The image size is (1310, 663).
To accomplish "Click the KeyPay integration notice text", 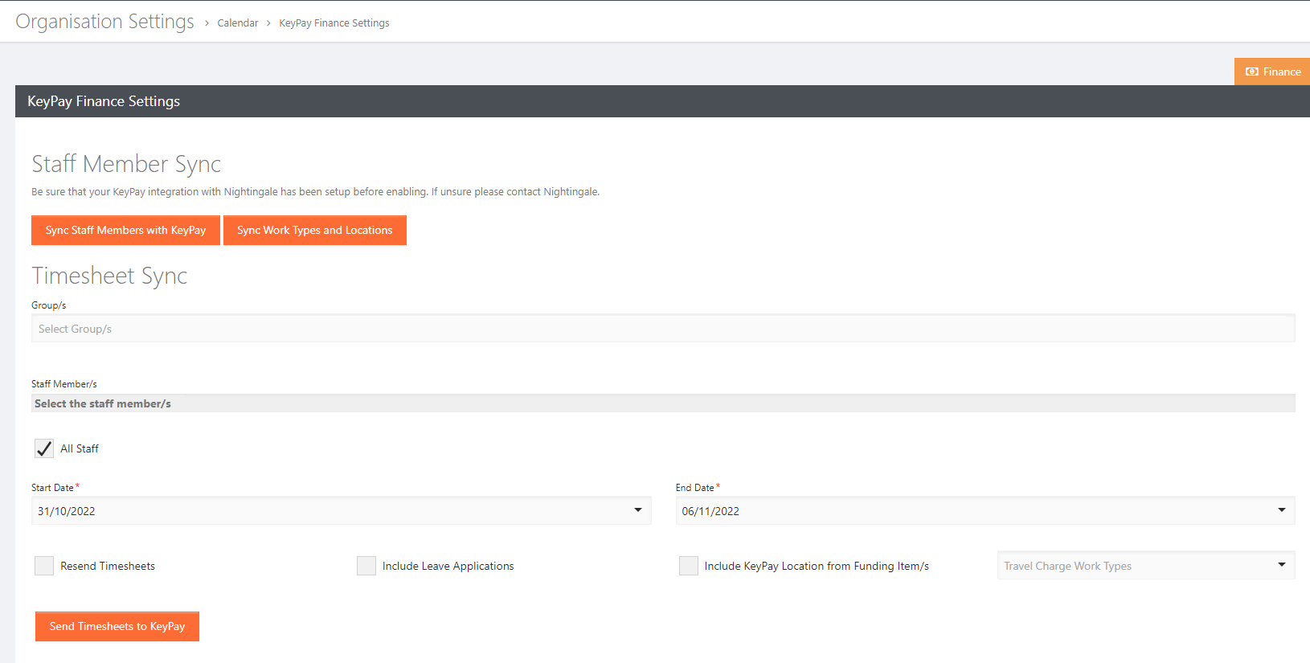I will coord(316,192).
